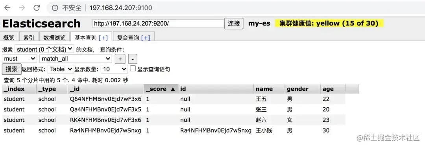Click the name cell 赵六
425x147 pixels.
pyautogui.click(x=261, y=120)
